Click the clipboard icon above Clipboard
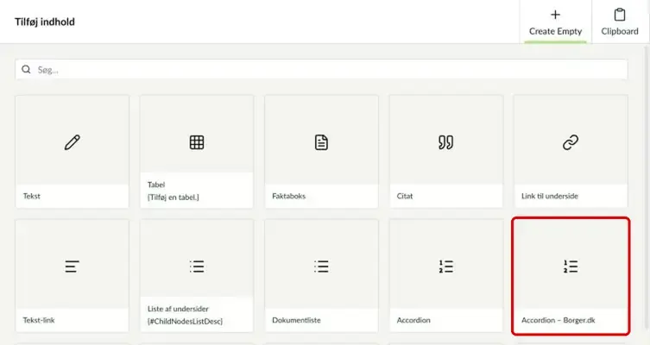 tap(620, 15)
